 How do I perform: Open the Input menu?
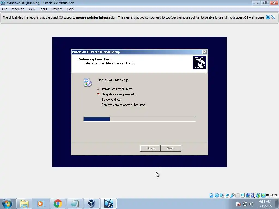(x=43, y=9)
